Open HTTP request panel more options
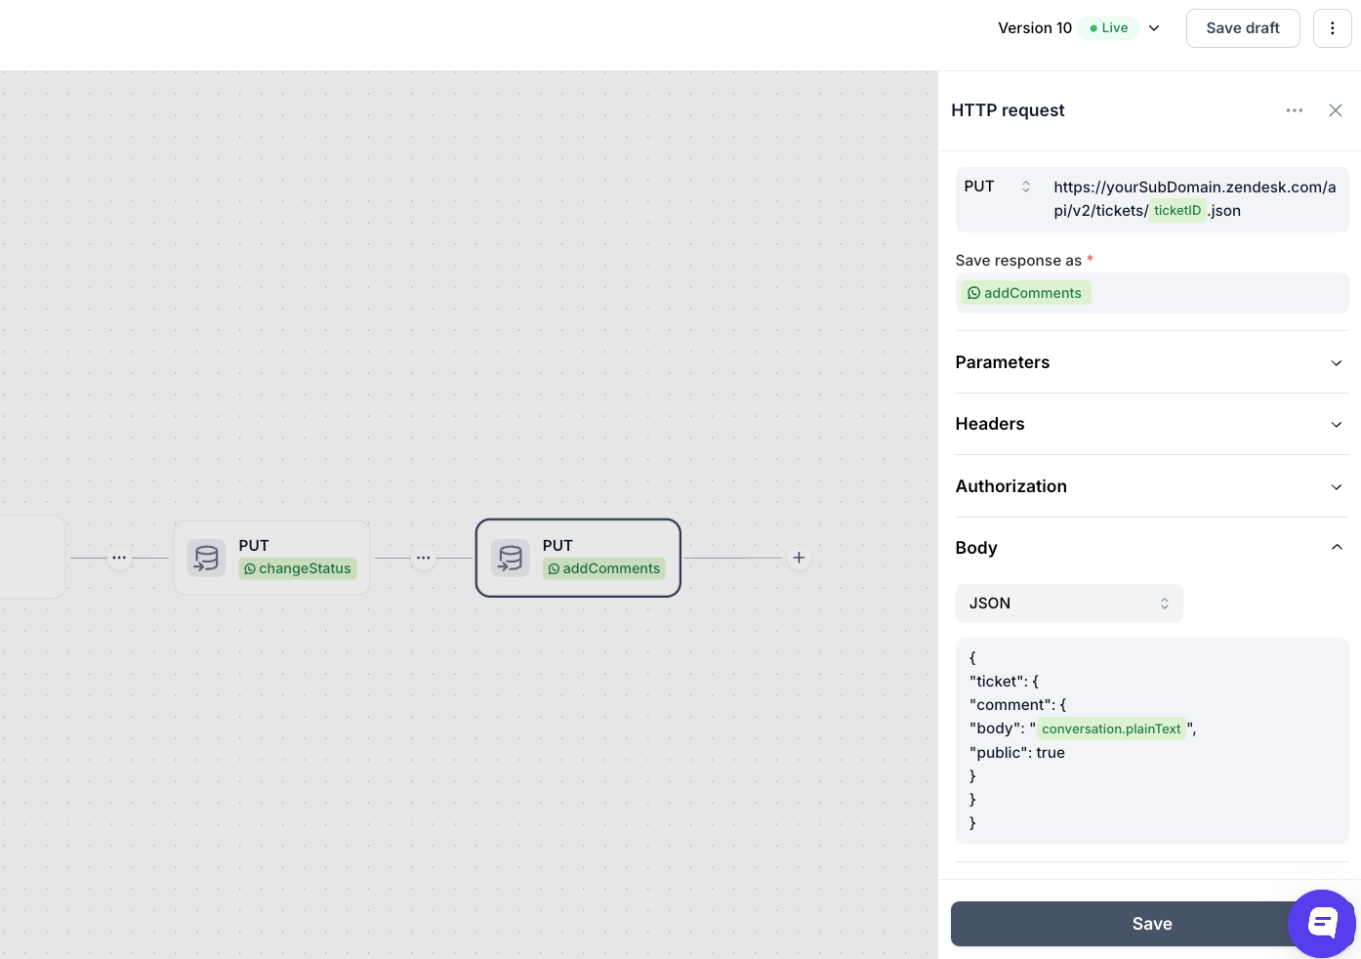 1295,110
